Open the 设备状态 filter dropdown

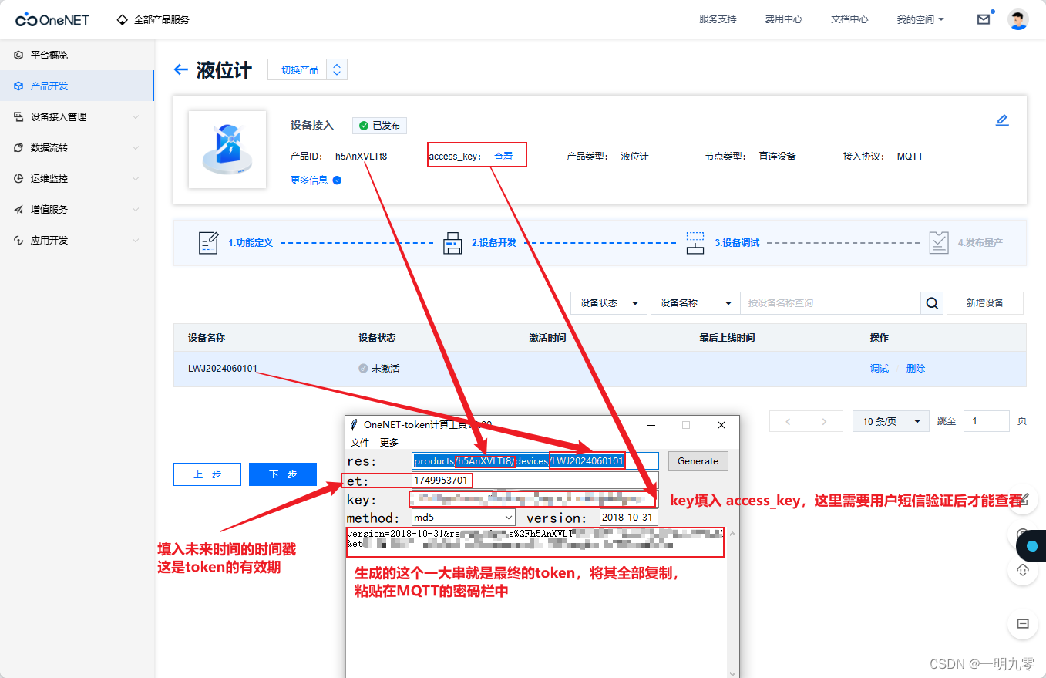[609, 303]
